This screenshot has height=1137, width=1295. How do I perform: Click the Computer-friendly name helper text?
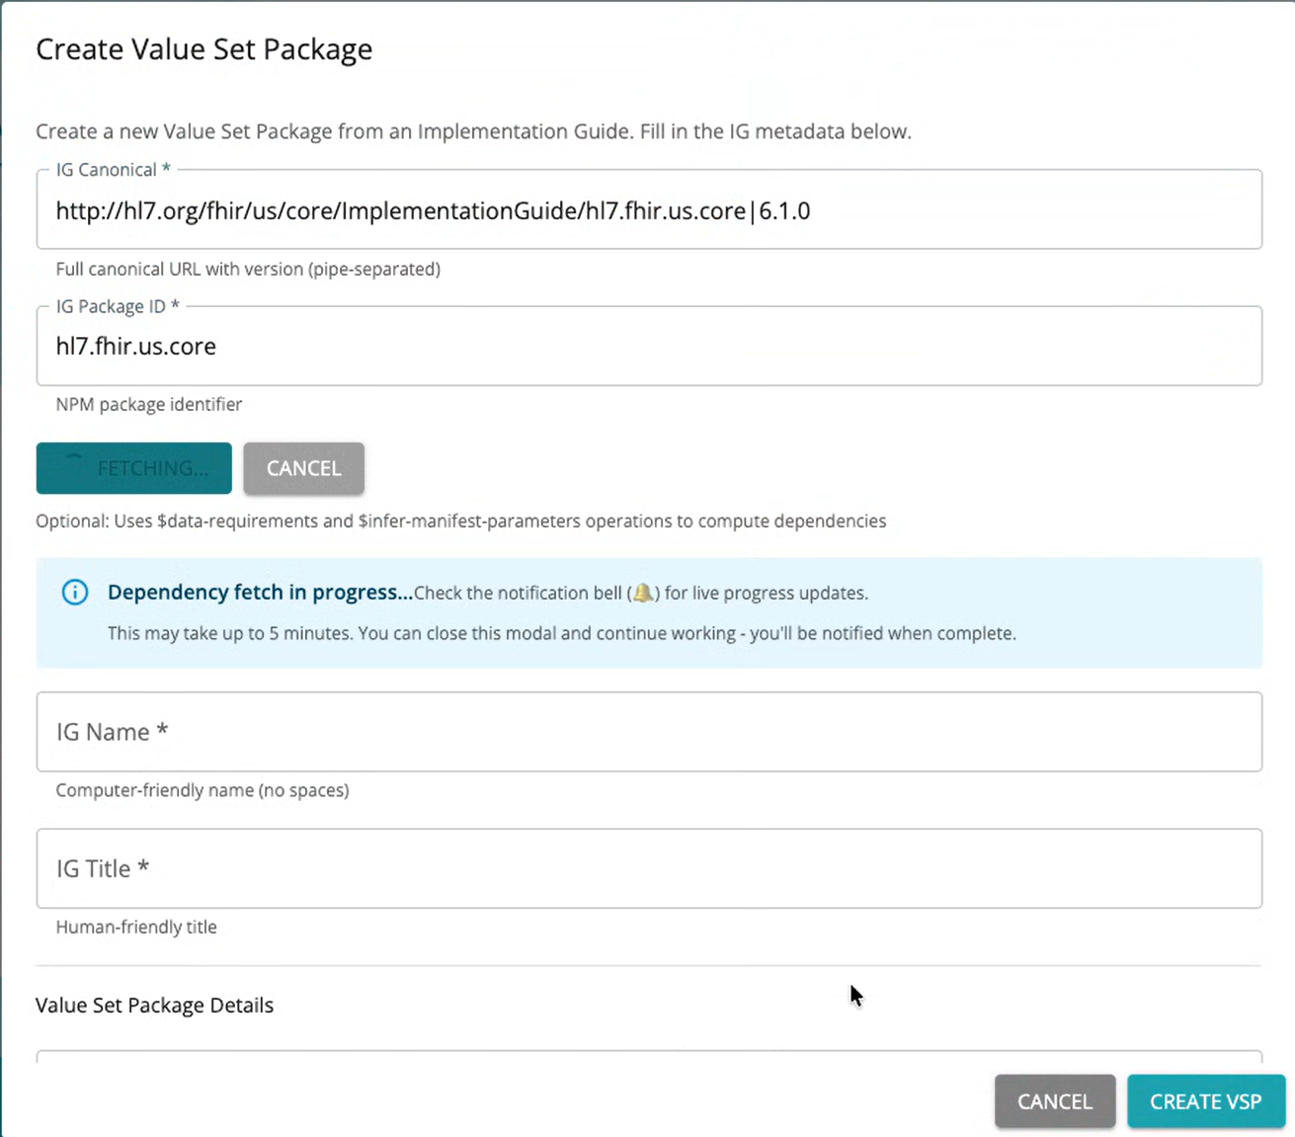click(202, 790)
